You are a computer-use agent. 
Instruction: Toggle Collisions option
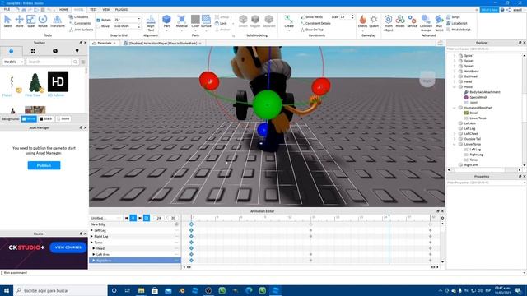click(x=79, y=16)
